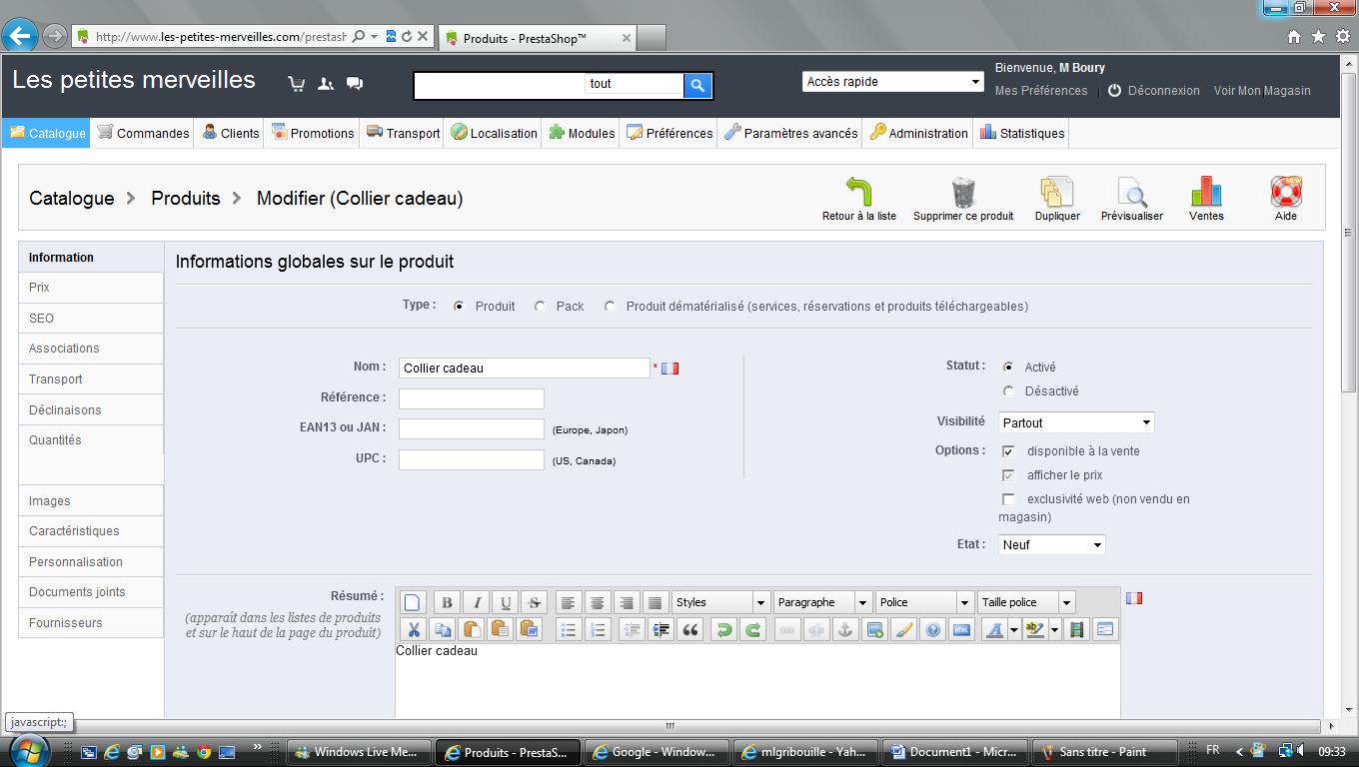The height and width of the screenshot is (767, 1359).
Task: Click the green redo arrow
Action: (752, 629)
